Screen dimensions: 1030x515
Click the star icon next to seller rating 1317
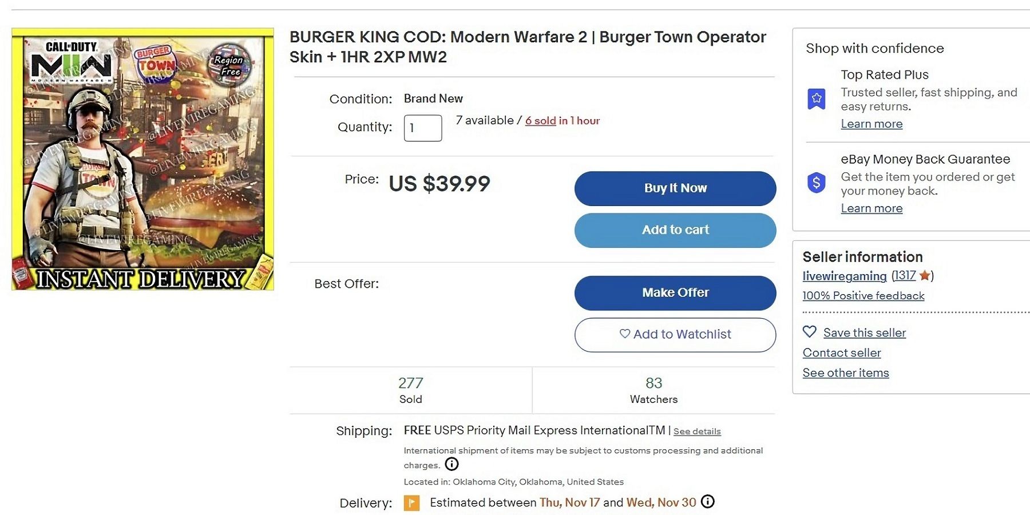(x=924, y=276)
